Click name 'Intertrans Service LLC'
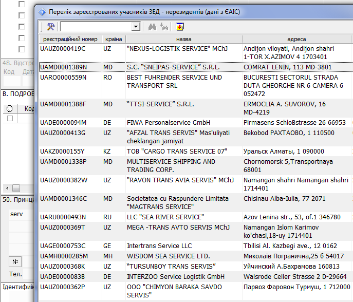 159,246
